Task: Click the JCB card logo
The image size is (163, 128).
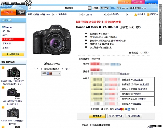Action: click(126, 109)
